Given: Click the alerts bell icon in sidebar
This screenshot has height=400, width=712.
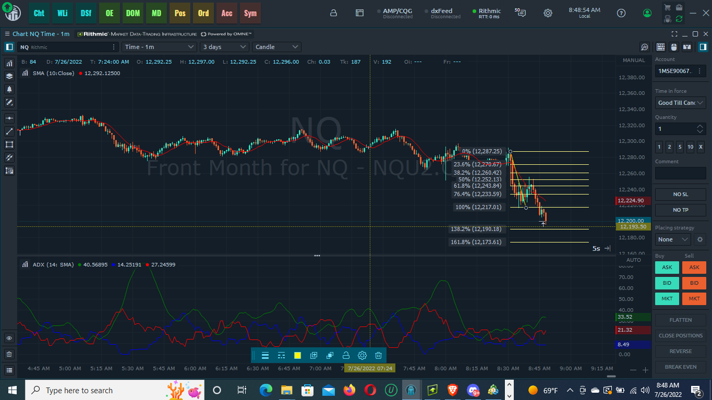Looking at the screenshot, I should coord(9,89).
